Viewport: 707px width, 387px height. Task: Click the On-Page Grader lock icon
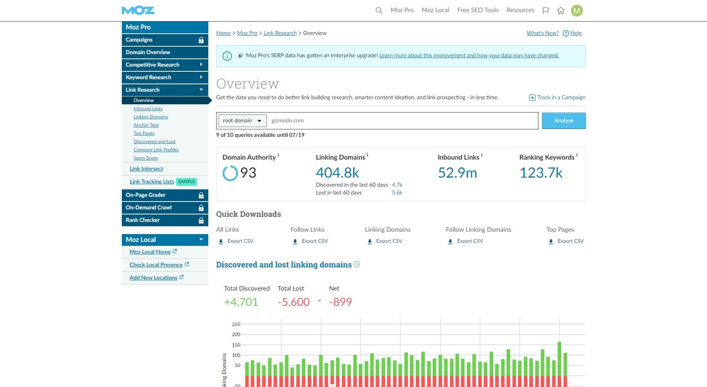pyautogui.click(x=201, y=195)
